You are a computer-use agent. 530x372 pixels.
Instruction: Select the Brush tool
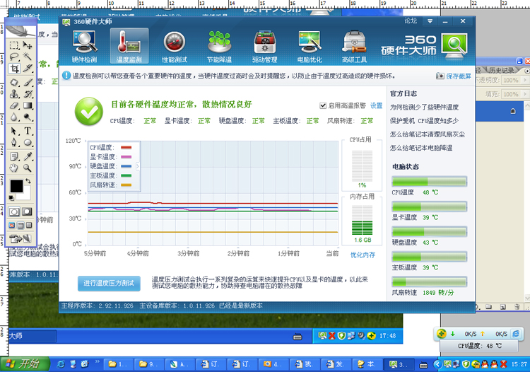28,82
